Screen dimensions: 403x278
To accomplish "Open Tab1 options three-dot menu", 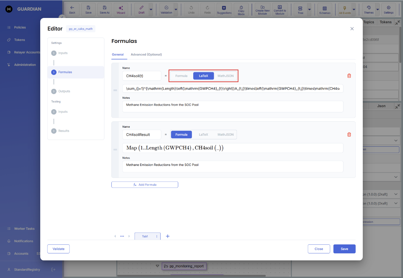I will point(157,236).
